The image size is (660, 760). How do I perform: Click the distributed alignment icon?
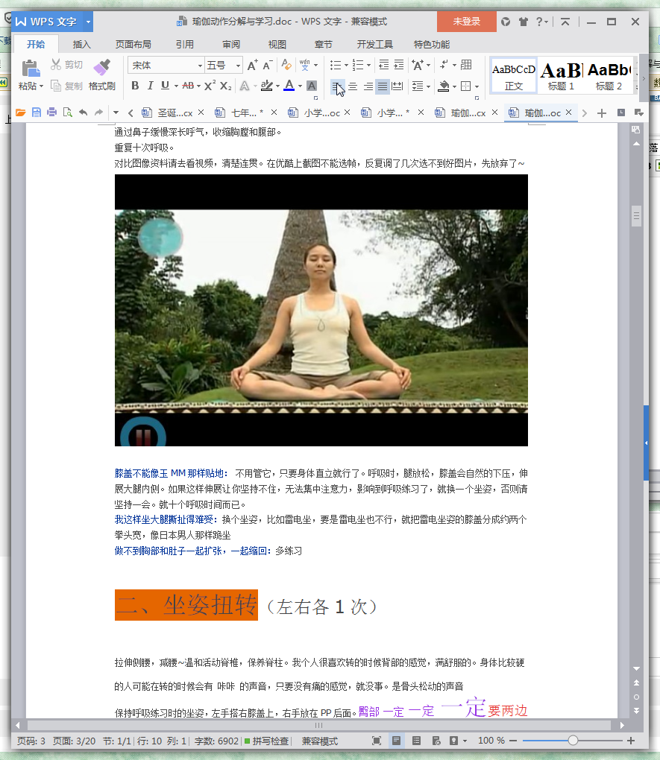pos(397,86)
